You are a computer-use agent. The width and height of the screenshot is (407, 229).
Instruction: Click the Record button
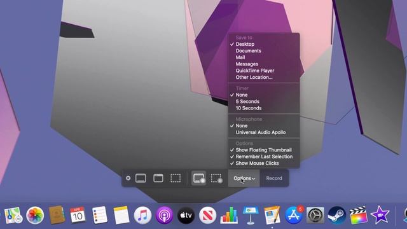click(274, 178)
